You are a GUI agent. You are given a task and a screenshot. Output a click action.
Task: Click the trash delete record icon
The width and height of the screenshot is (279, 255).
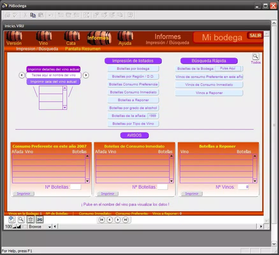pos(30,219)
